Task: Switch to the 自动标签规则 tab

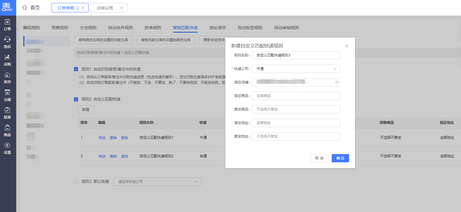Action: [250, 28]
